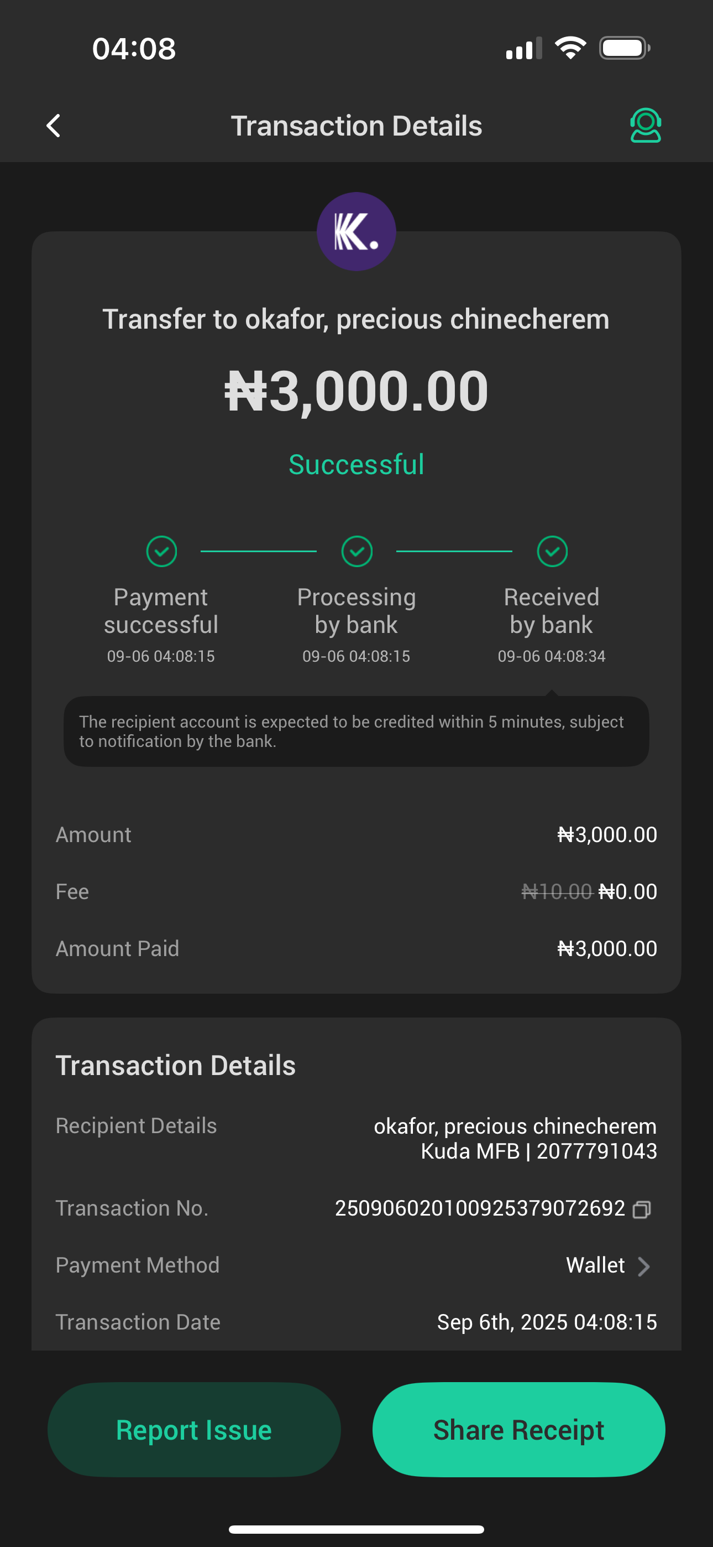The width and height of the screenshot is (713, 1547).
Task: Tap the recipient credit notice tooltip
Action: coord(356,731)
